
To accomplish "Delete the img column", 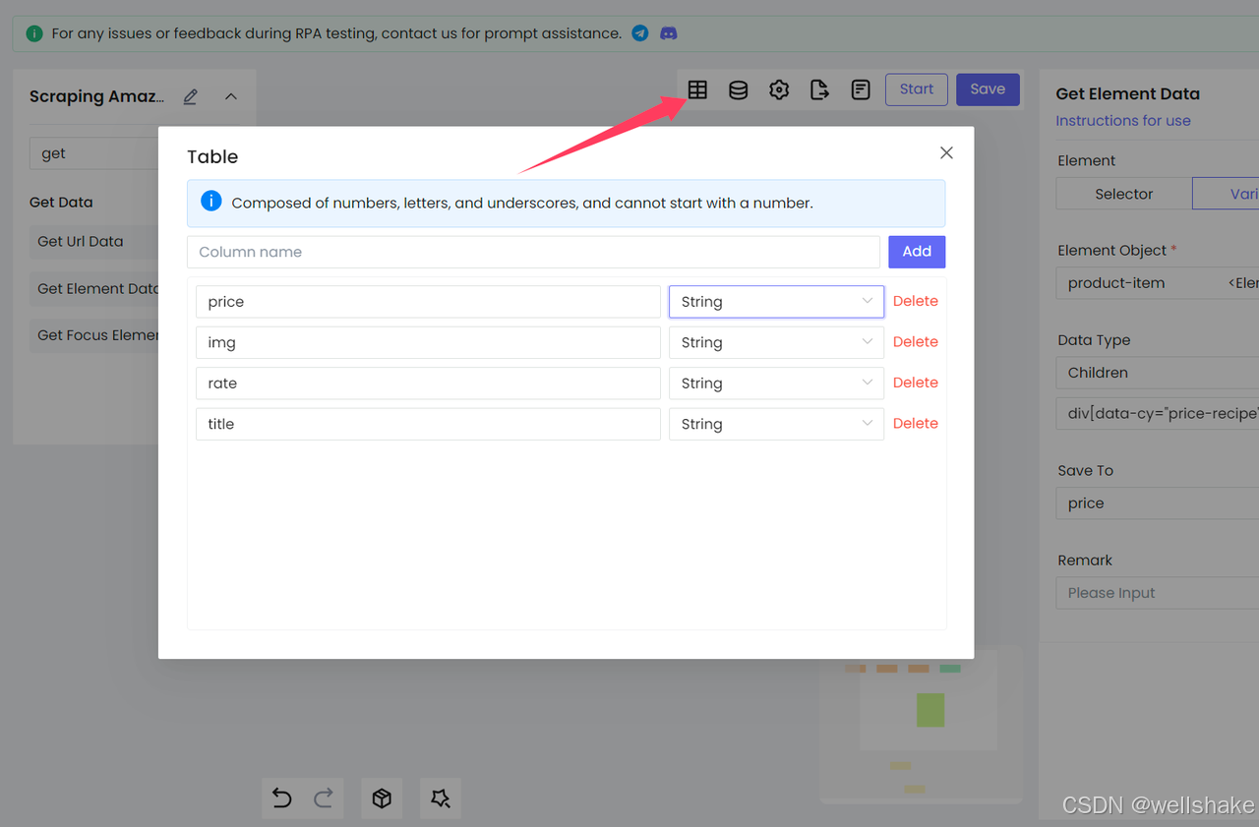I will pyautogui.click(x=916, y=342).
